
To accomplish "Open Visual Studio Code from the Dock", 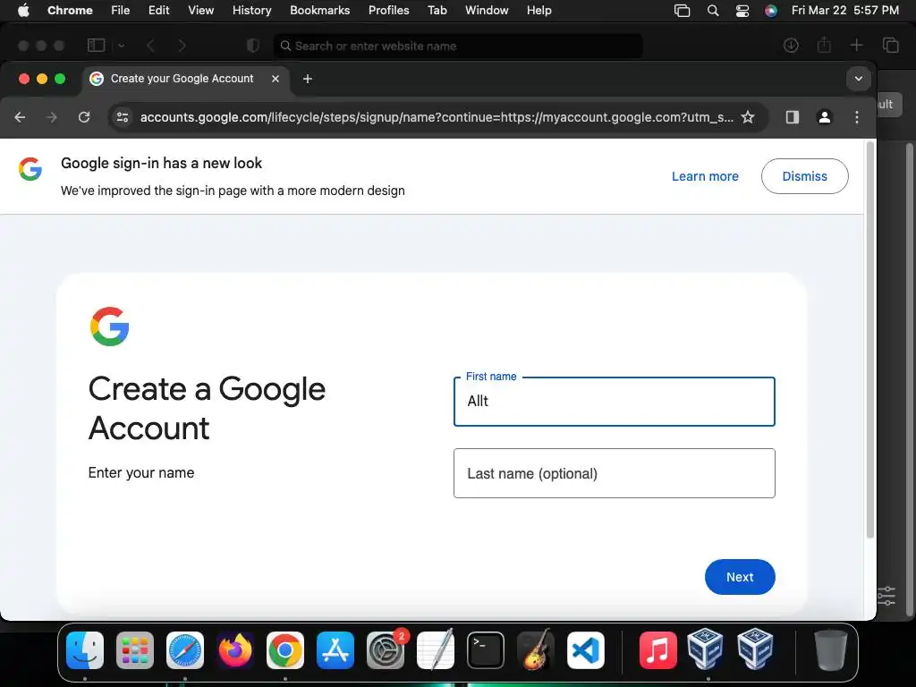I will tap(585, 650).
